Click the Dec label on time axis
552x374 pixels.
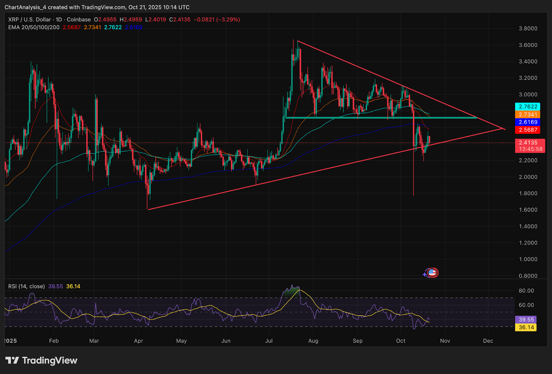tap(488, 341)
